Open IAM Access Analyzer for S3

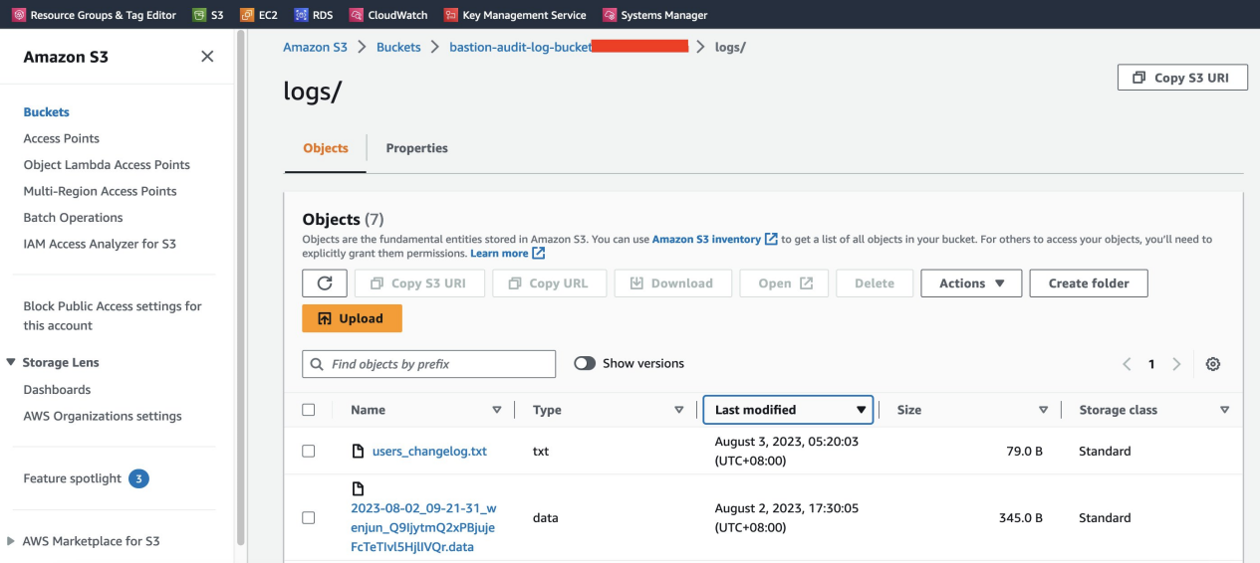[x=100, y=245]
